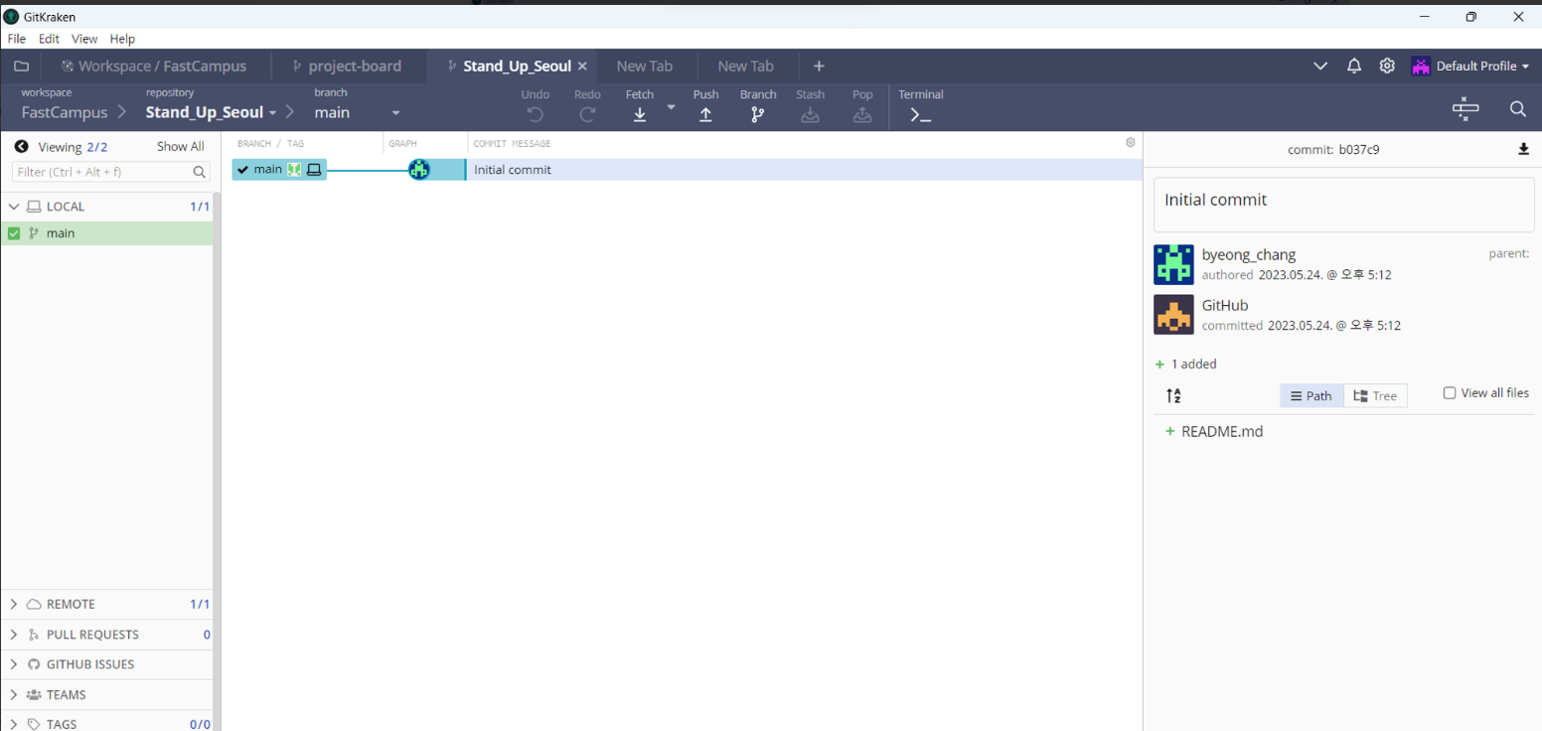This screenshot has height=731, width=1542.
Task: Open the Terminal from the toolbar
Action: [921, 114]
